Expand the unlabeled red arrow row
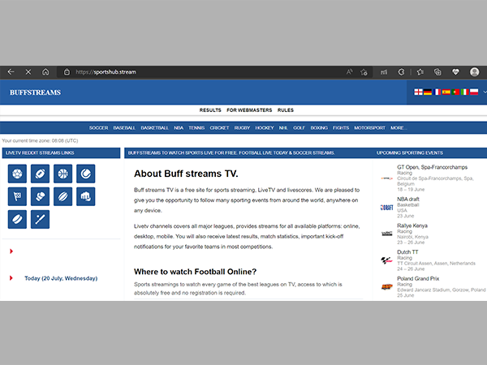Screen dimensions: 487x365 pyautogui.click(x=11, y=251)
